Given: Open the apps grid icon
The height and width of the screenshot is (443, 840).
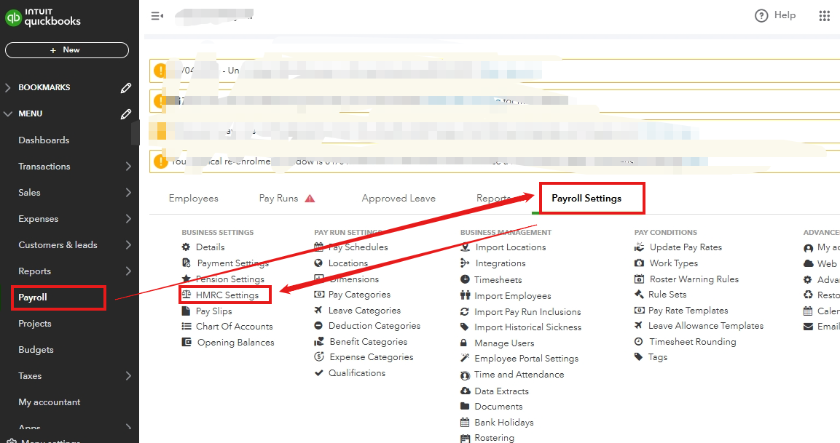Looking at the screenshot, I should 825,15.
